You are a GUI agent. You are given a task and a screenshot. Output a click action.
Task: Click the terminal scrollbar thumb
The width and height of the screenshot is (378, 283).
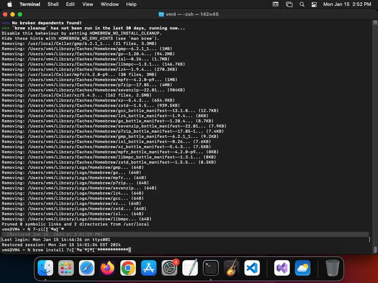tap(375, 250)
